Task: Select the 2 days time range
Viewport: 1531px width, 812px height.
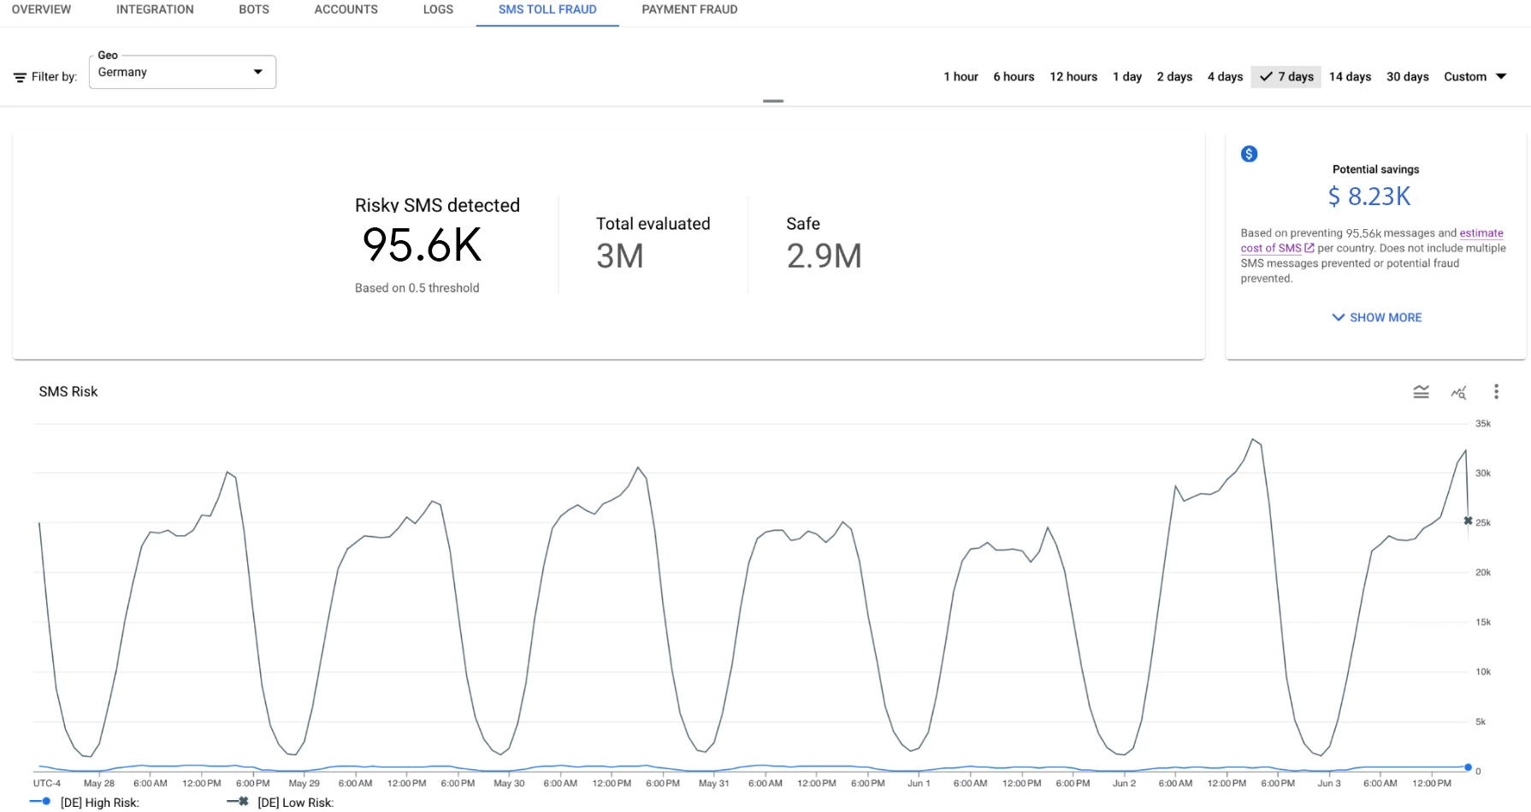Action: pos(1174,77)
